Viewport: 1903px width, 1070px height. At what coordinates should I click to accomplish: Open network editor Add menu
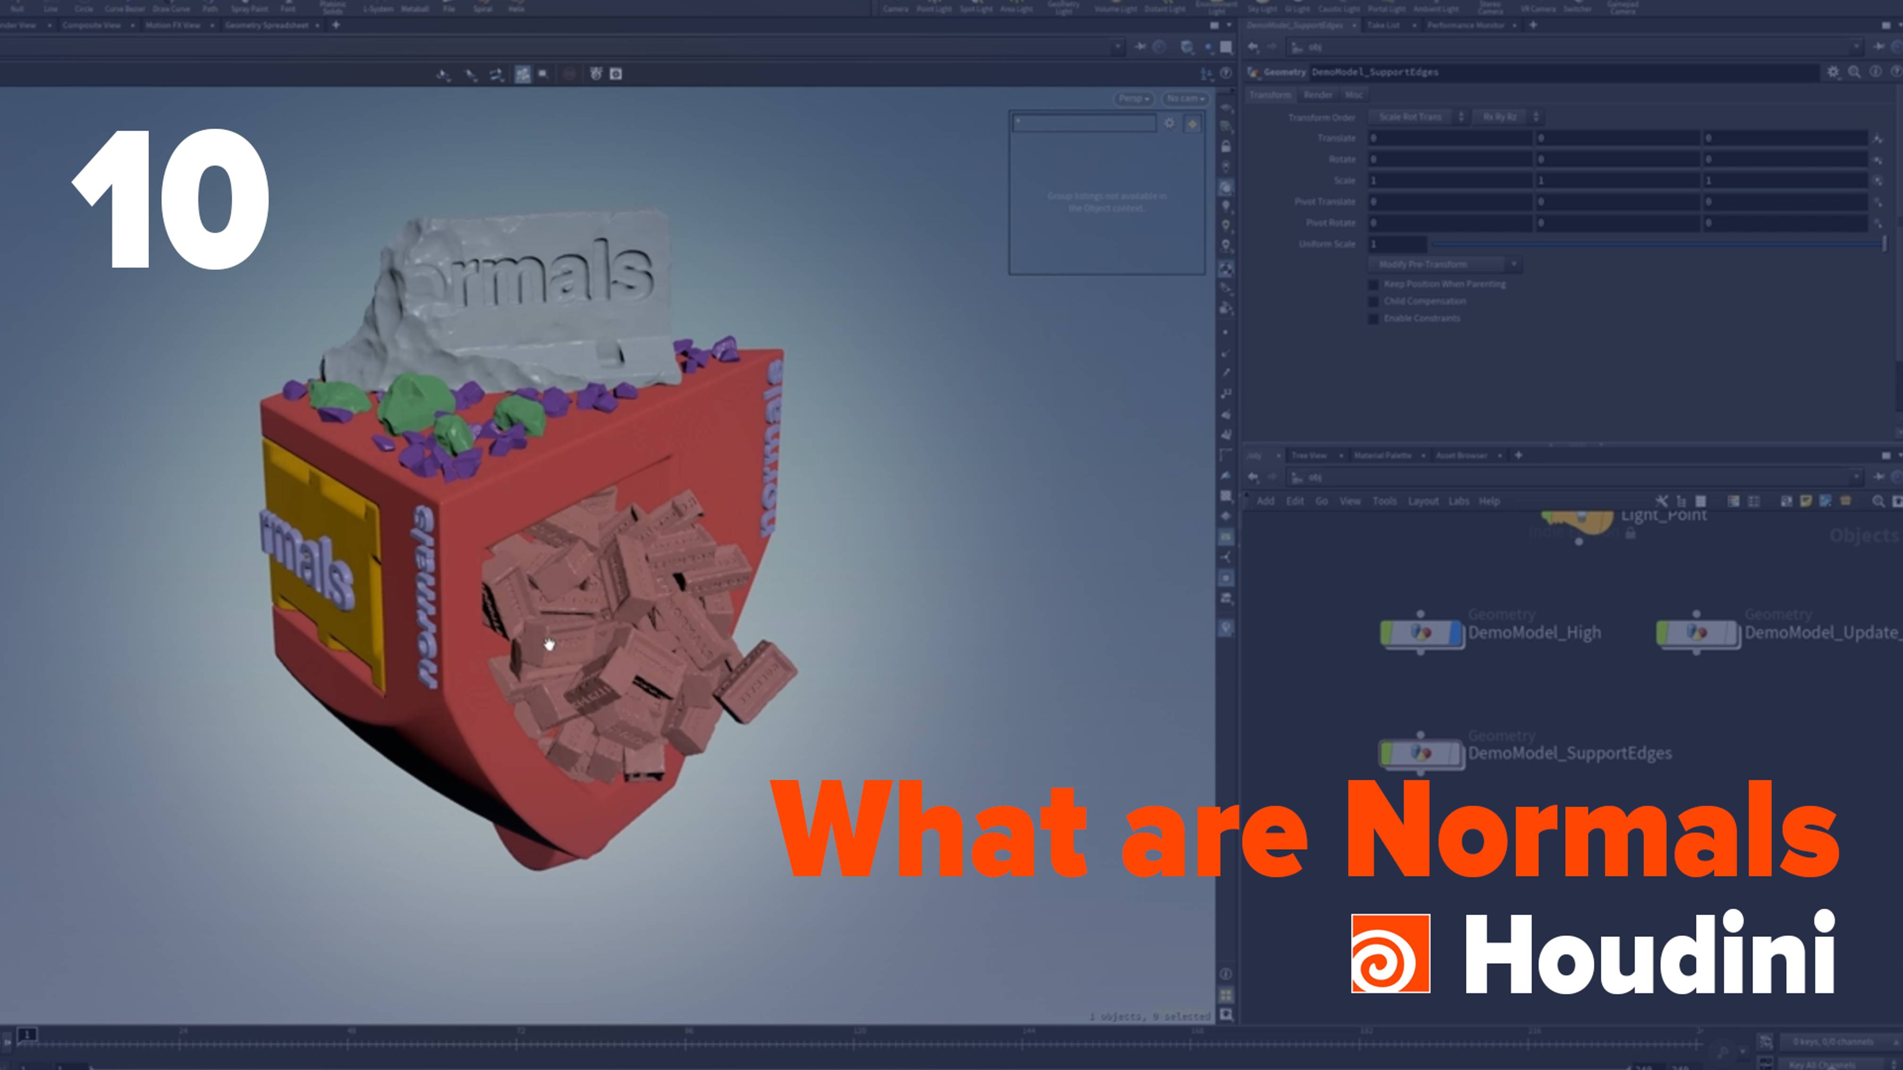pos(1266,501)
